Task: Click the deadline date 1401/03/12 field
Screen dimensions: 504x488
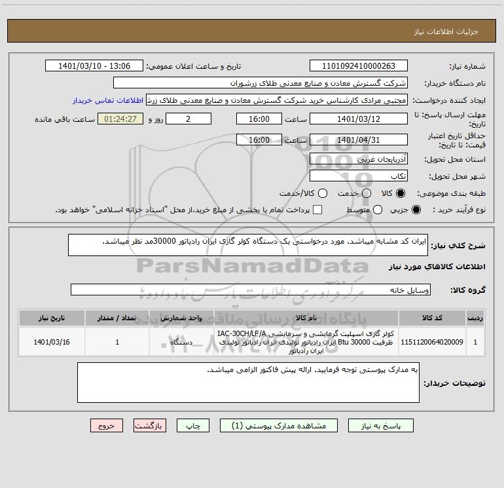Action: pyautogui.click(x=359, y=119)
